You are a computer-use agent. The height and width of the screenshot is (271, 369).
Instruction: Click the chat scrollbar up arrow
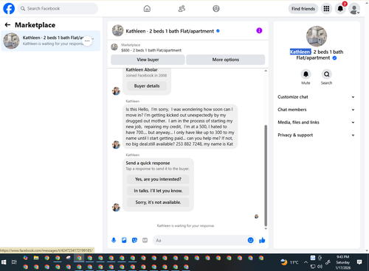[266, 71]
